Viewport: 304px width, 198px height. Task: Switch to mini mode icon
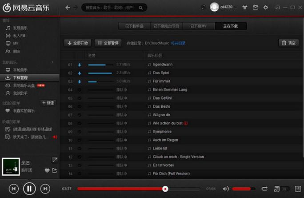click(x=278, y=8)
